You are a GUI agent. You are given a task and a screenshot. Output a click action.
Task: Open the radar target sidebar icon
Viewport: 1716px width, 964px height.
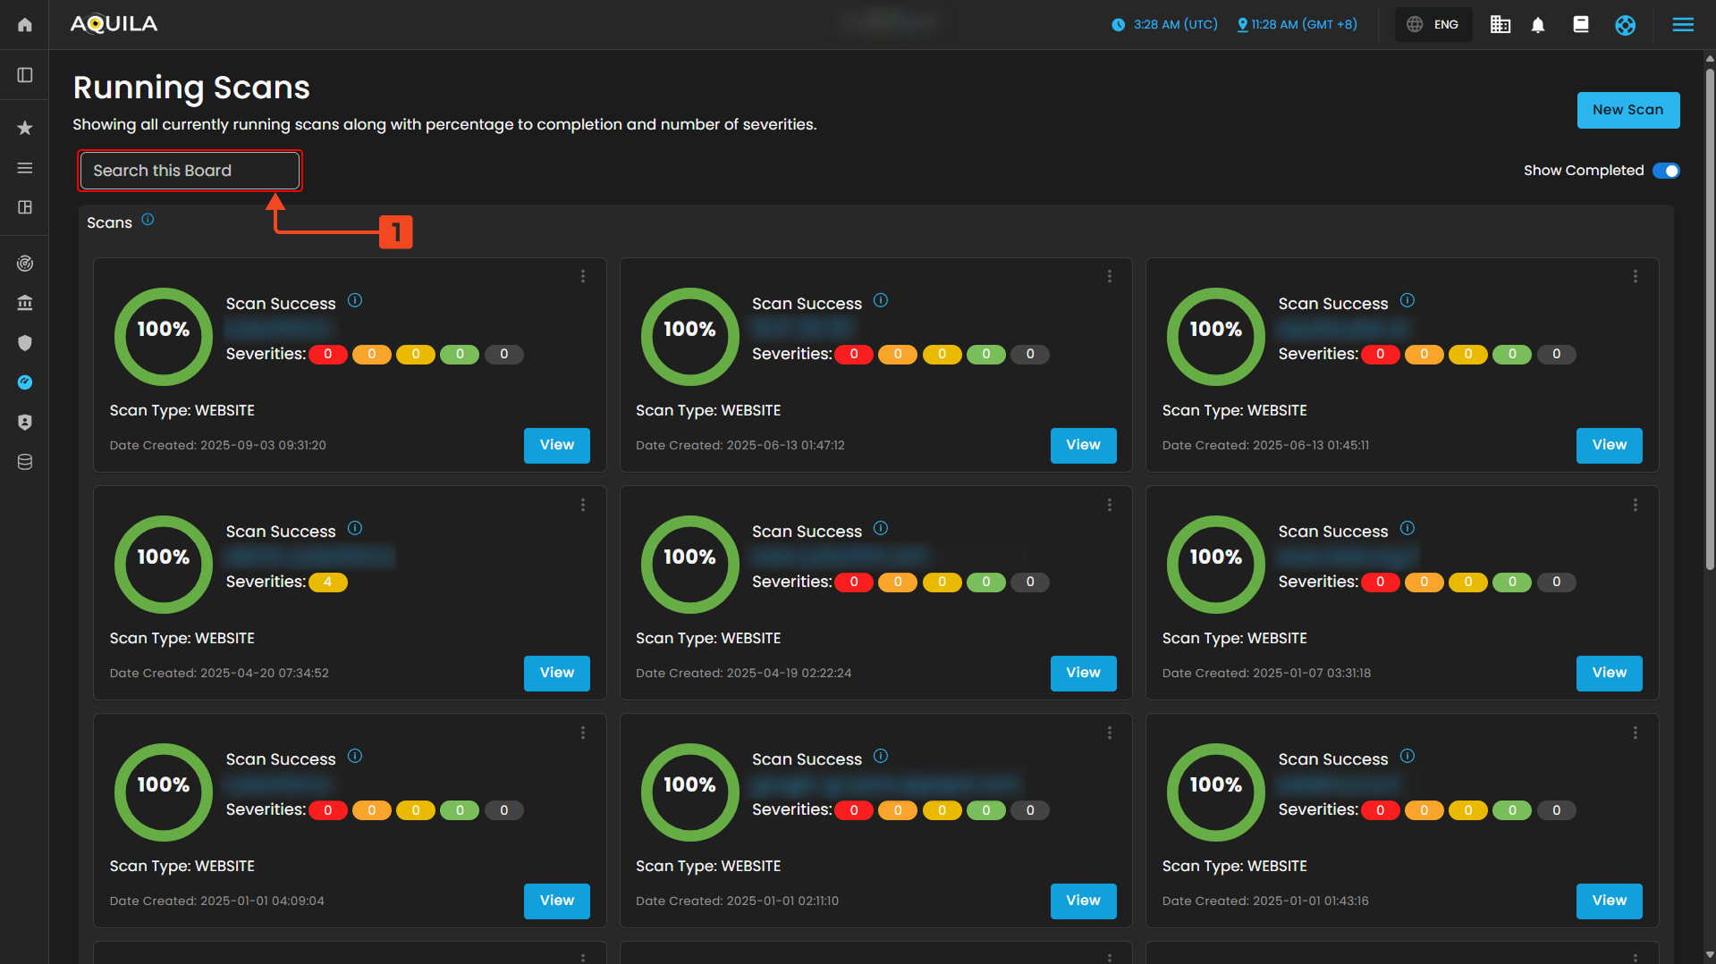(25, 264)
